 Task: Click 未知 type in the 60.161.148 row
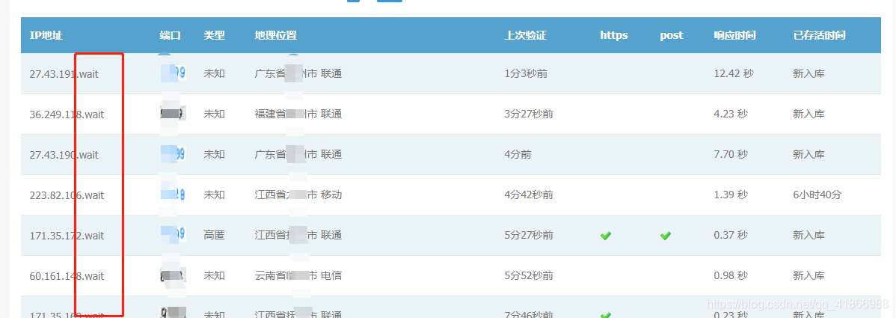click(215, 275)
